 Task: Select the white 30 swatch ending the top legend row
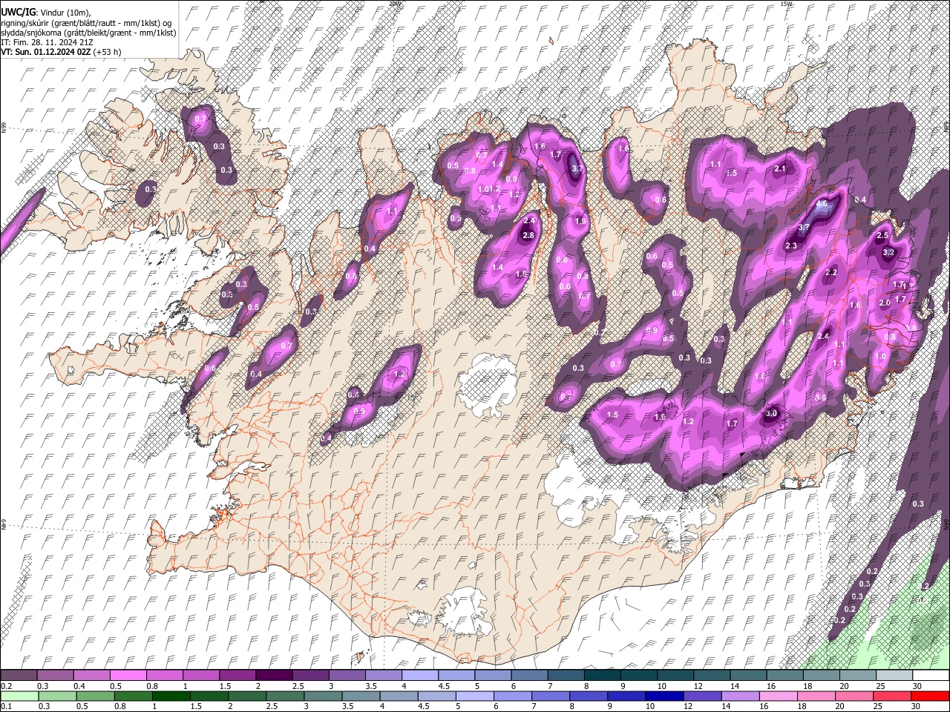(x=931, y=676)
